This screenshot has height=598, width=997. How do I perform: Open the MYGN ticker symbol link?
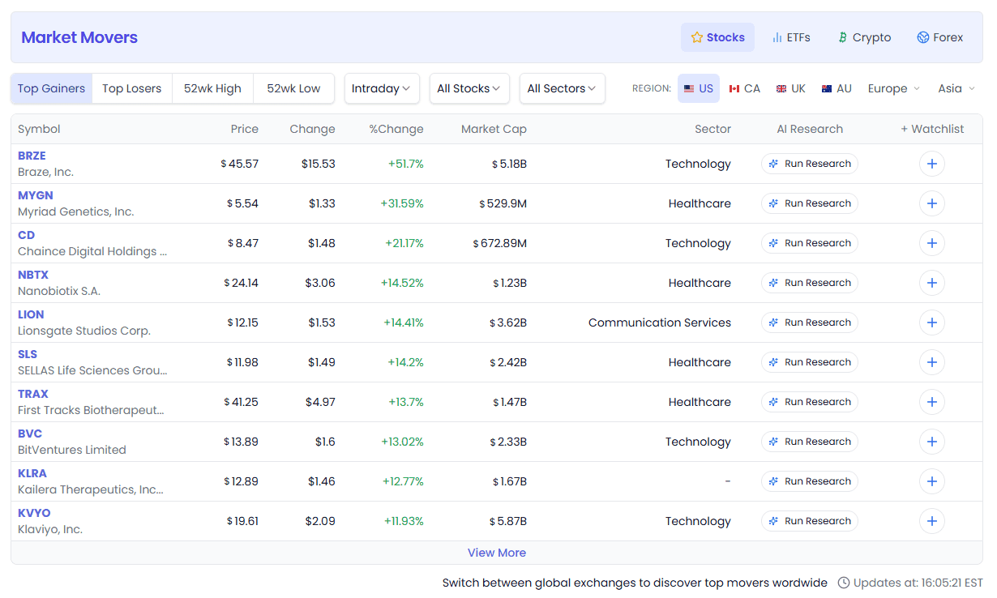[36, 195]
